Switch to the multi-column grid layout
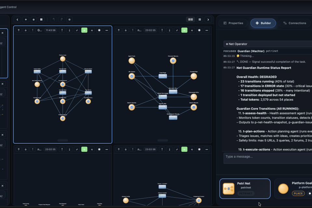The image size is (312, 208). 191,19
